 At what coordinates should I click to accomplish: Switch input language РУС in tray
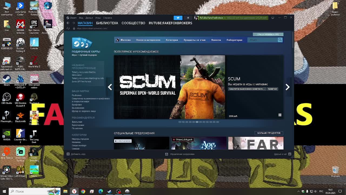[x=321, y=191]
